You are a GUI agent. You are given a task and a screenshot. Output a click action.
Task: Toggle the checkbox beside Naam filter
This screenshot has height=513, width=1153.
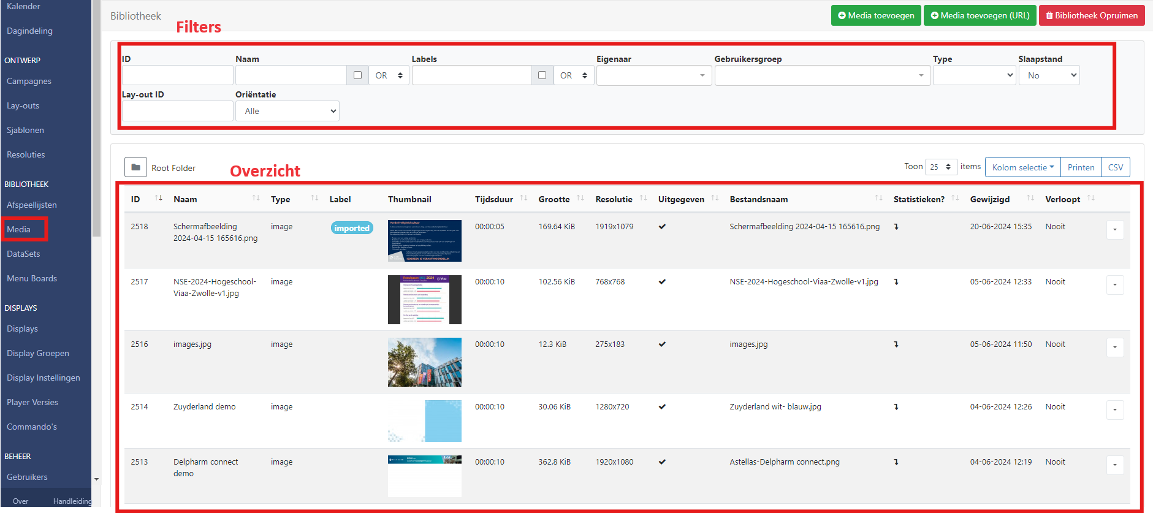tap(357, 75)
